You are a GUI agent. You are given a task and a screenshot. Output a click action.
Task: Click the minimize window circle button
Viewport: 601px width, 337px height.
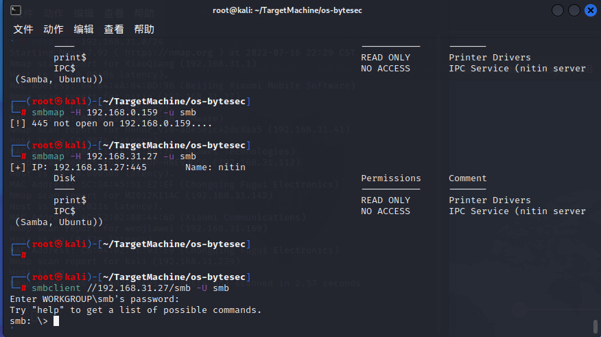click(x=558, y=10)
